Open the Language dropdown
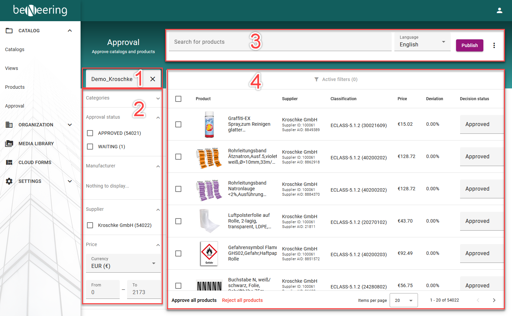Screen dimensions: 512x316 point(422,42)
